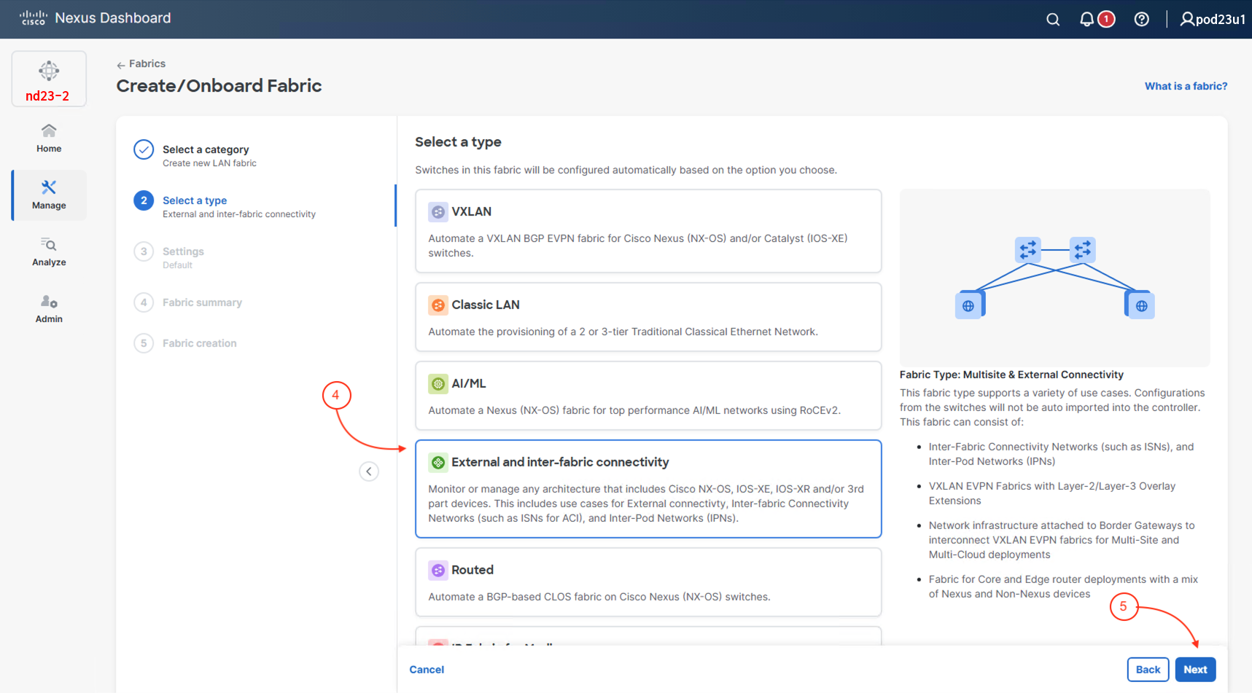Open the Admin section in sidebar
This screenshot has height=693, width=1252.
pos(49,309)
